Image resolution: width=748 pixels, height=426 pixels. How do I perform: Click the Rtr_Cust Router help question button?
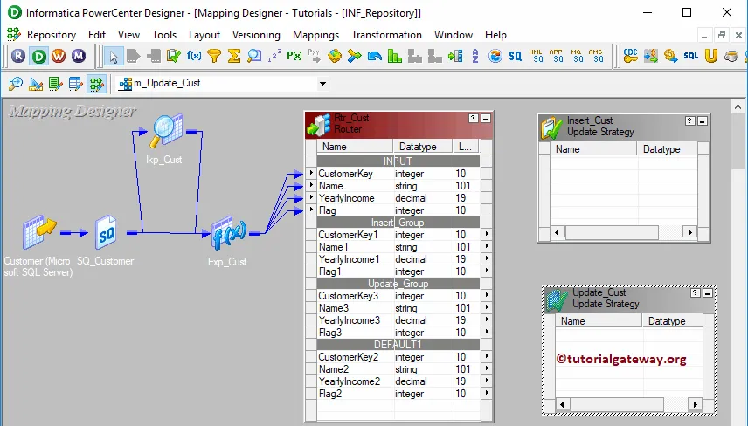[x=474, y=118]
